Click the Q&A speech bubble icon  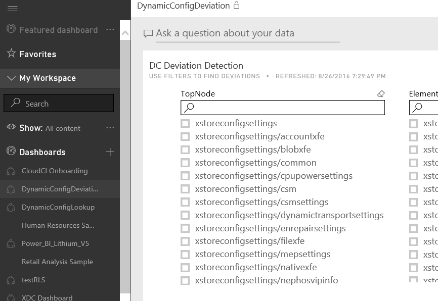coord(148,33)
